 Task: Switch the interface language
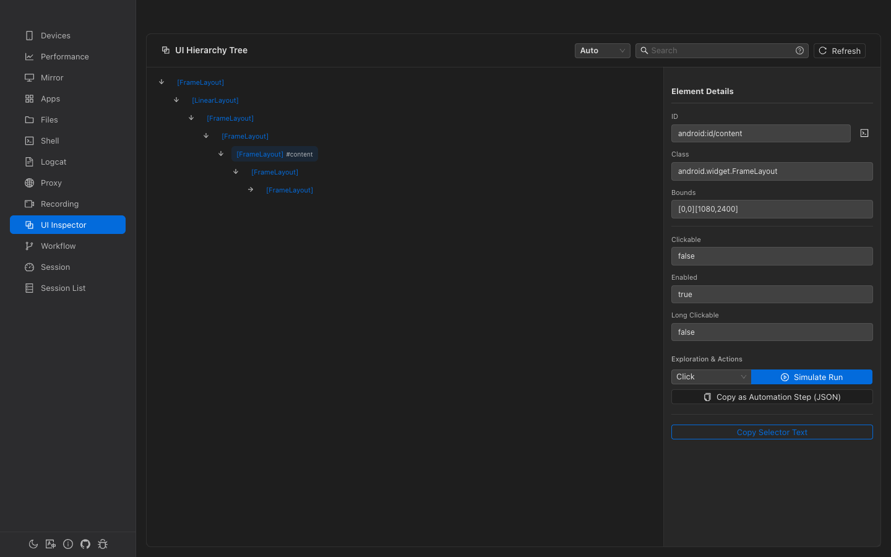[51, 544]
